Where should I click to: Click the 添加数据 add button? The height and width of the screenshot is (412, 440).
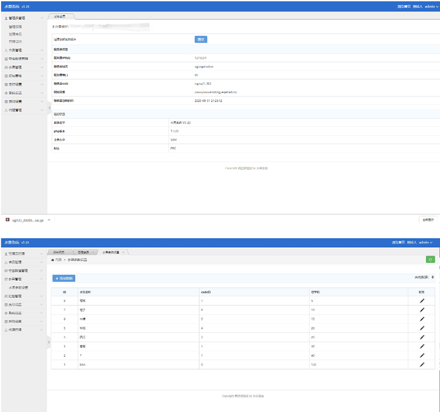(64, 279)
